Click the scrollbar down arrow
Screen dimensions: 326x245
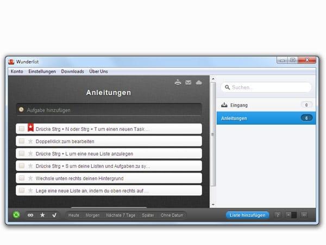coord(213,204)
